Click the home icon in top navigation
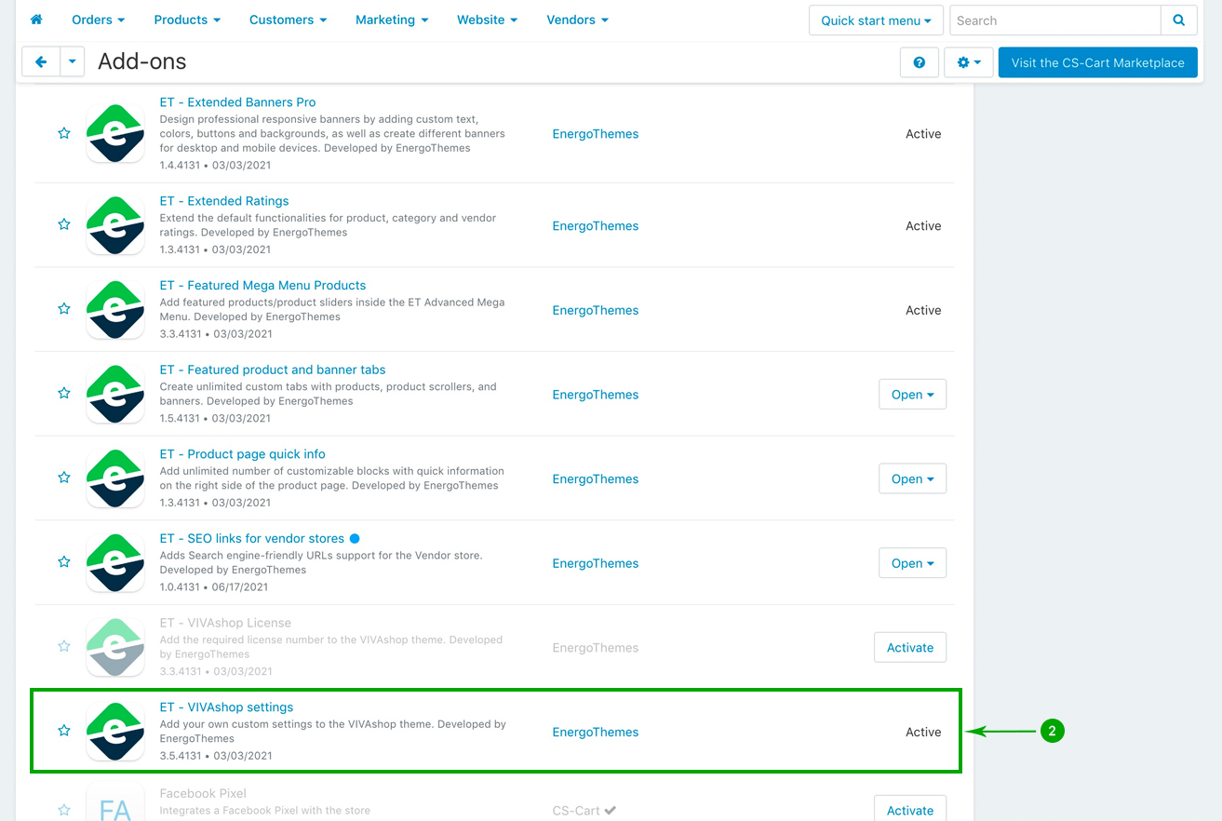Image resolution: width=1222 pixels, height=821 pixels. click(x=36, y=20)
